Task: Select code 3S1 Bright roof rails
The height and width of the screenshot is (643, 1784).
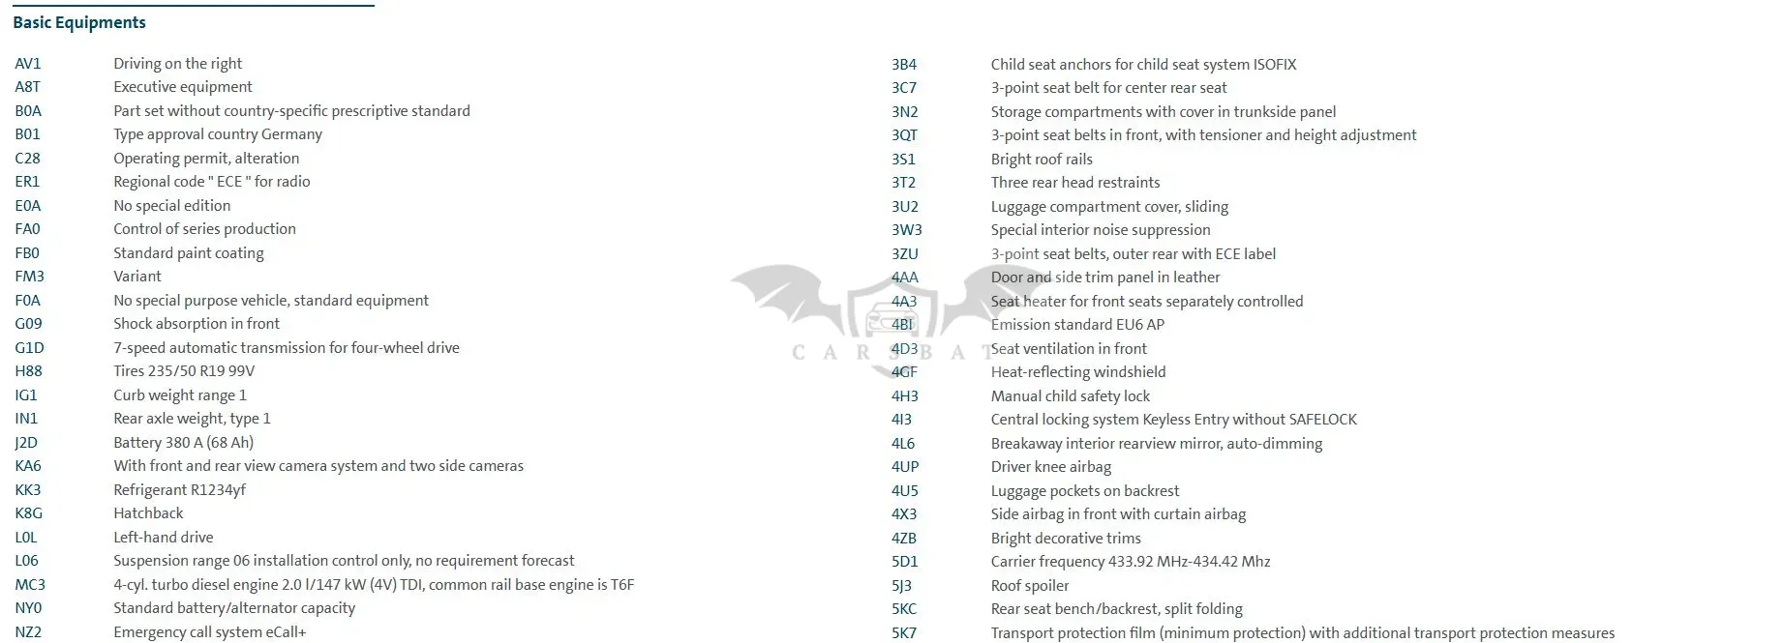Action: (903, 160)
